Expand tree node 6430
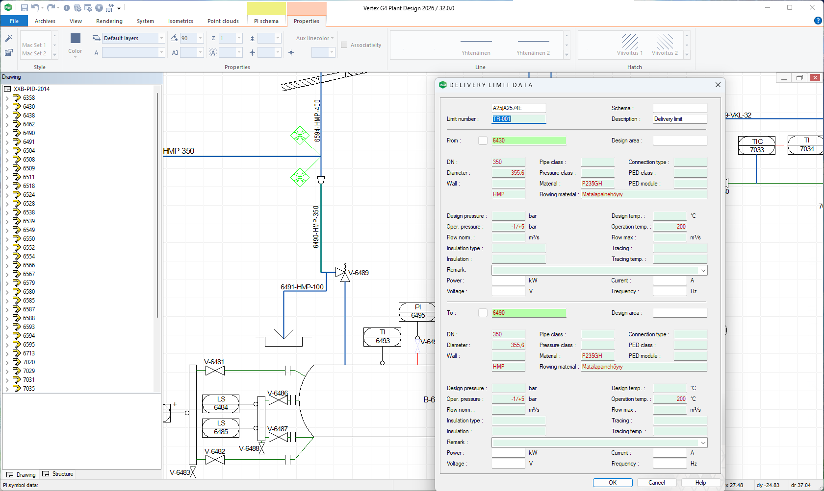 pyautogui.click(x=7, y=107)
